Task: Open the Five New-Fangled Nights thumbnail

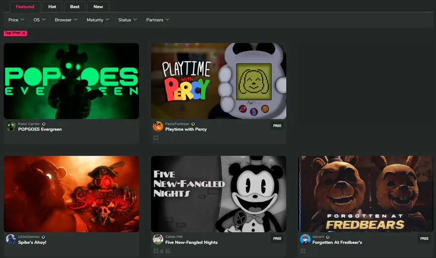Action: (x=218, y=194)
